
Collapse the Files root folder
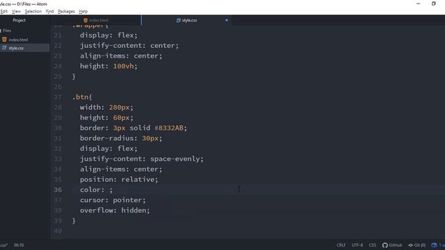[x=6, y=31]
